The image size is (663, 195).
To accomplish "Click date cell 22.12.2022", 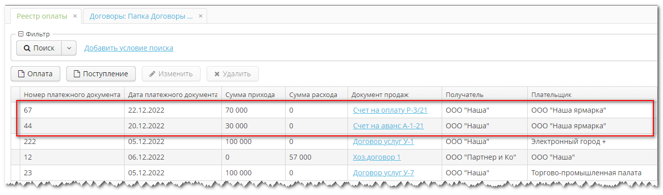I will (173, 110).
